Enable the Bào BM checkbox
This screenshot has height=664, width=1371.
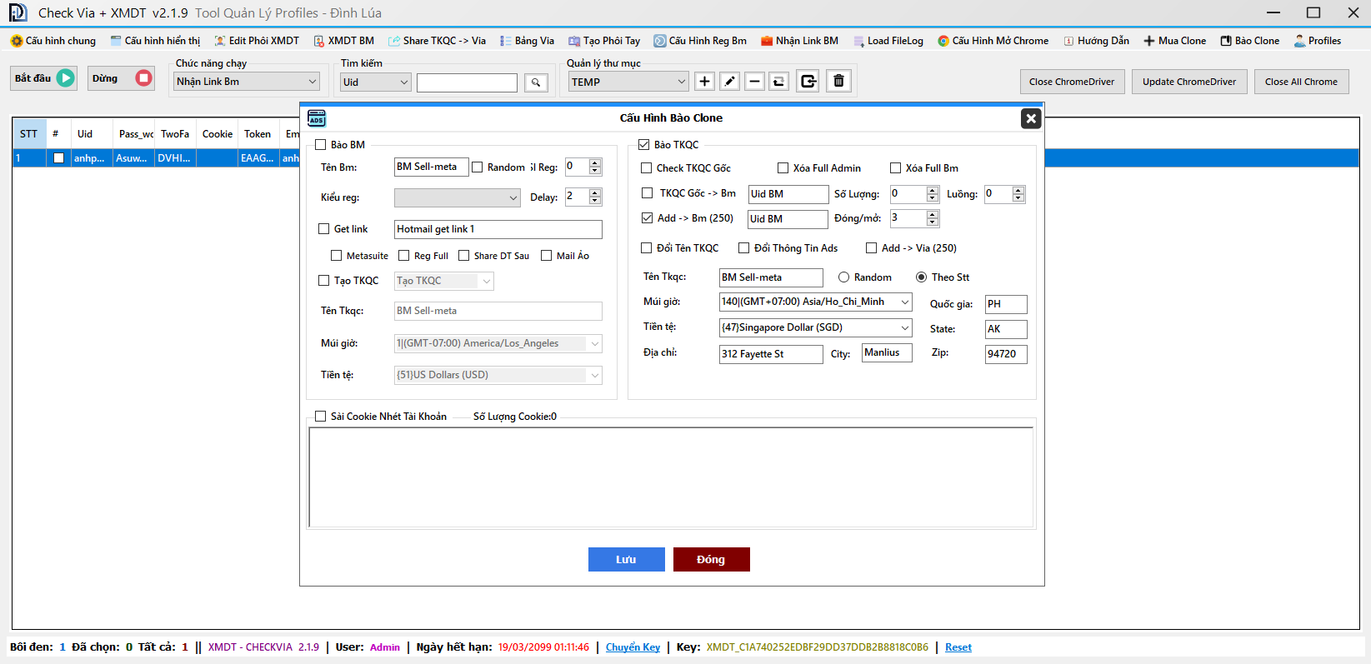tap(321, 145)
